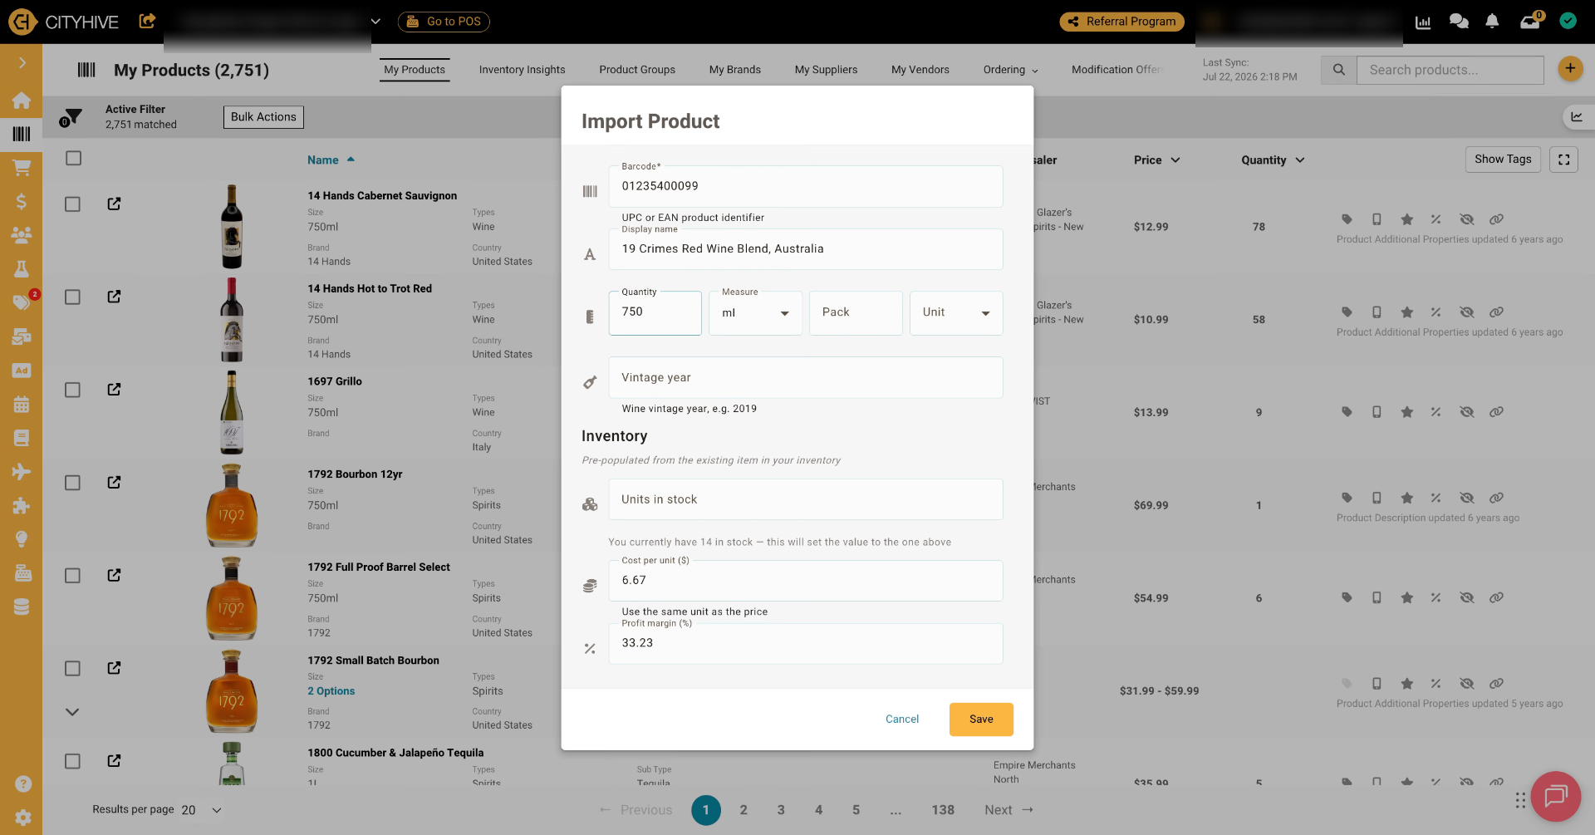Switch to My Vendors tab
Image resolution: width=1595 pixels, height=835 pixels.
(x=920, y=70)
